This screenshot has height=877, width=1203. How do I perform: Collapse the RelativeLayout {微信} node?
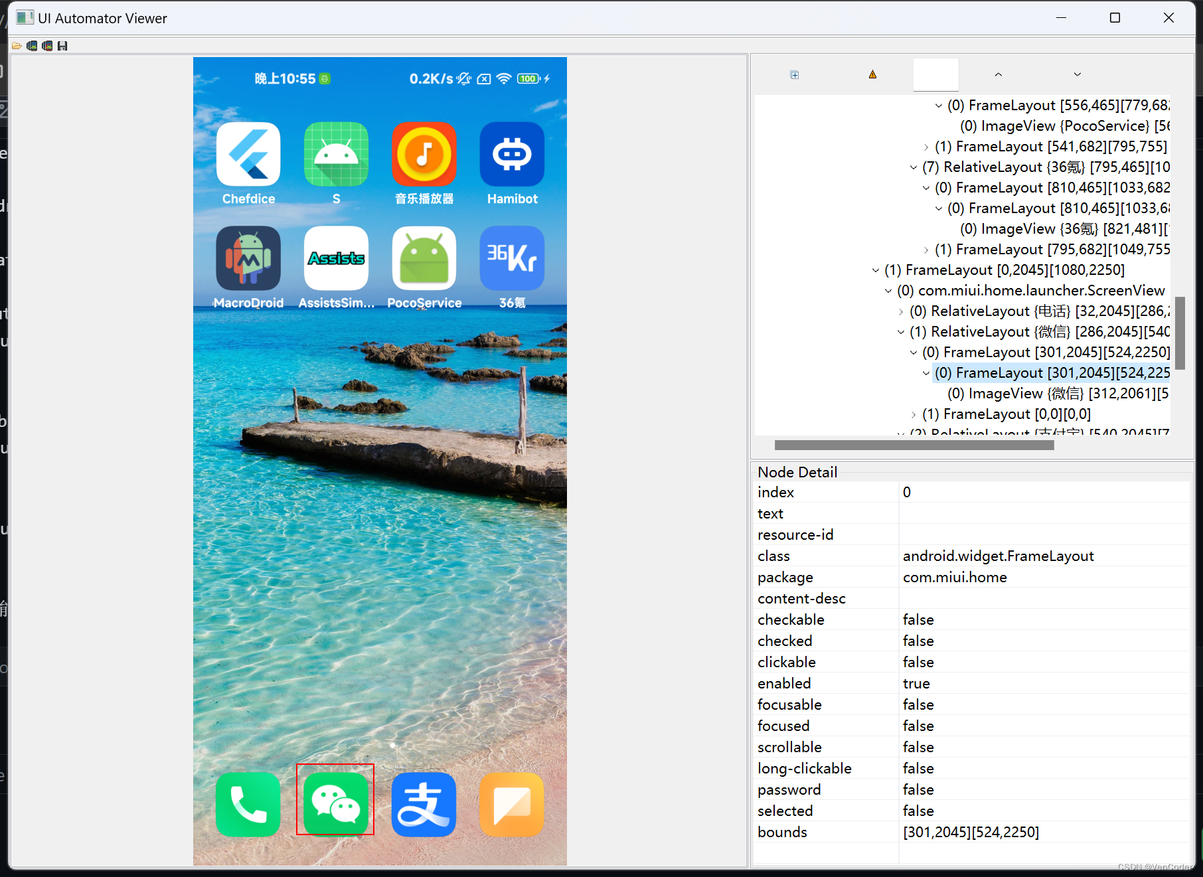[x=901, y=332]
